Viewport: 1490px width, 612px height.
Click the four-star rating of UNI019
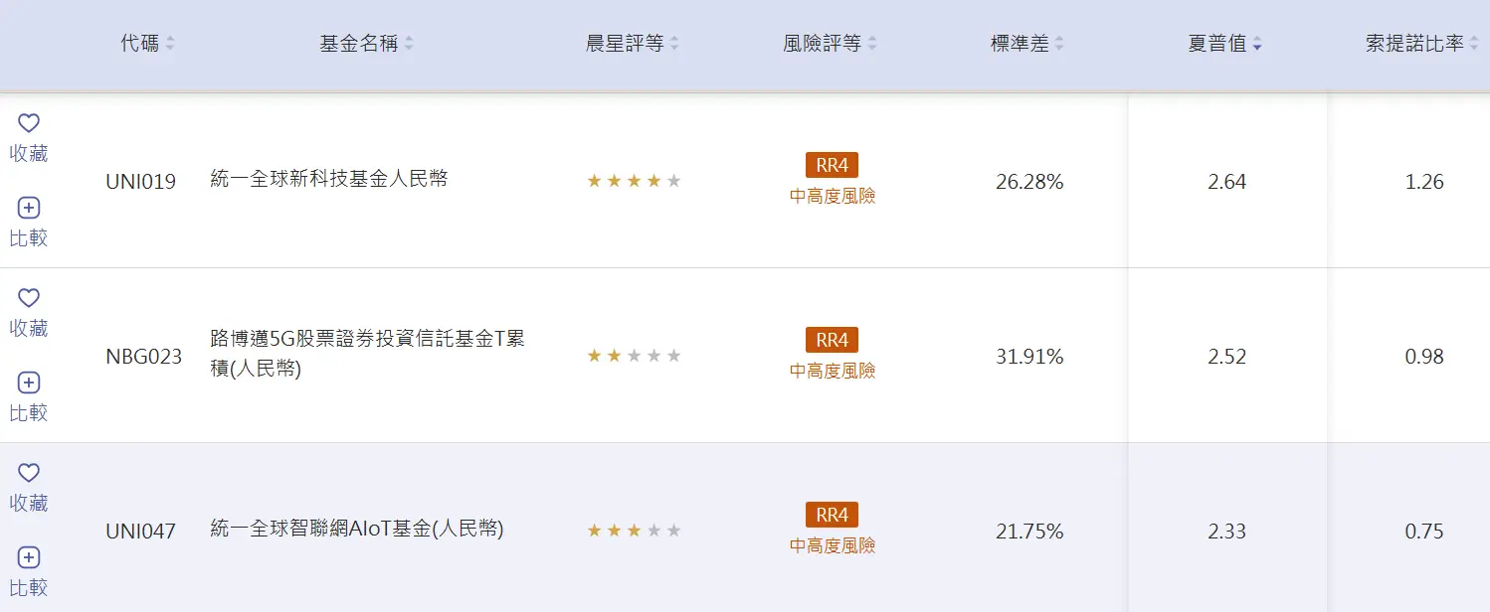point(634,181)
